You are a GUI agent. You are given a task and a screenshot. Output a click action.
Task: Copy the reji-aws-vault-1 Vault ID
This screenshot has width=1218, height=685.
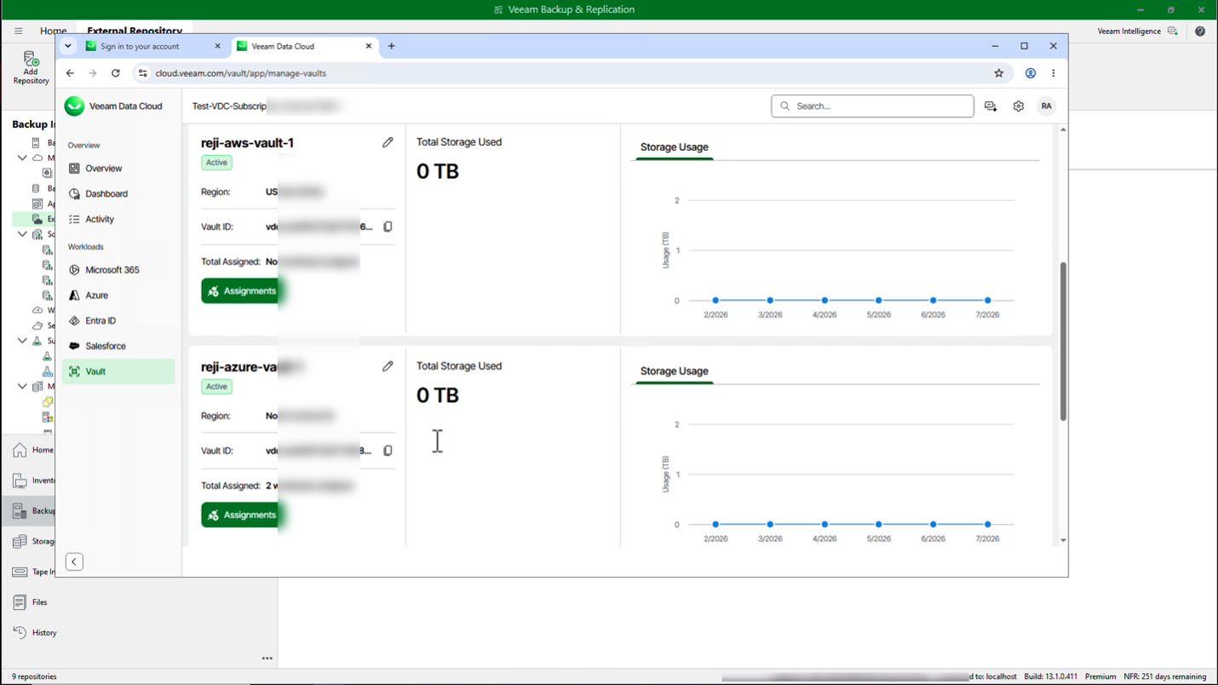click(x=388, y=227)
